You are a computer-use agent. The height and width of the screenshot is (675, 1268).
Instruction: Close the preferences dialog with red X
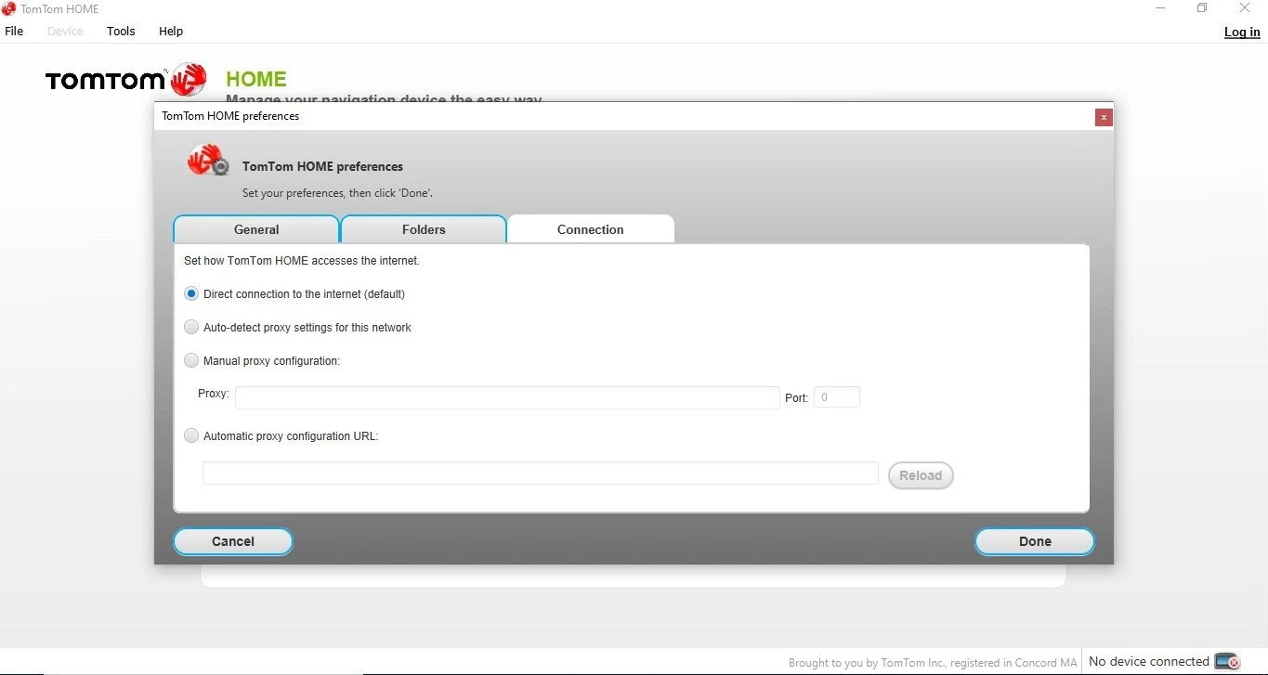(x=1103, y=117)
